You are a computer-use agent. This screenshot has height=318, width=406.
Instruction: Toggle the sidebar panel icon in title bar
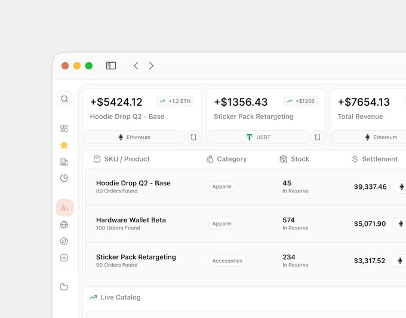point(111,66)
